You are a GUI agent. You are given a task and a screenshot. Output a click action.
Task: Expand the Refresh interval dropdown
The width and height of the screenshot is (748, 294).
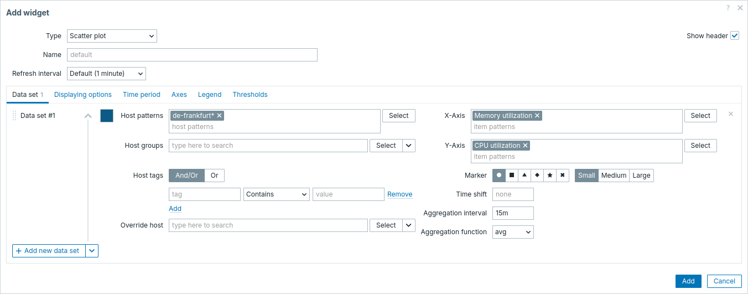click(106, 74)
